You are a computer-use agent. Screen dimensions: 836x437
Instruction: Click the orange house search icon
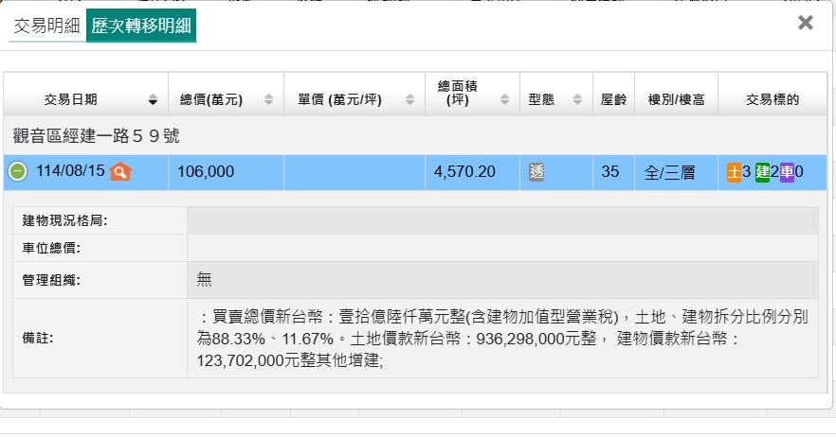coord(119,172)
